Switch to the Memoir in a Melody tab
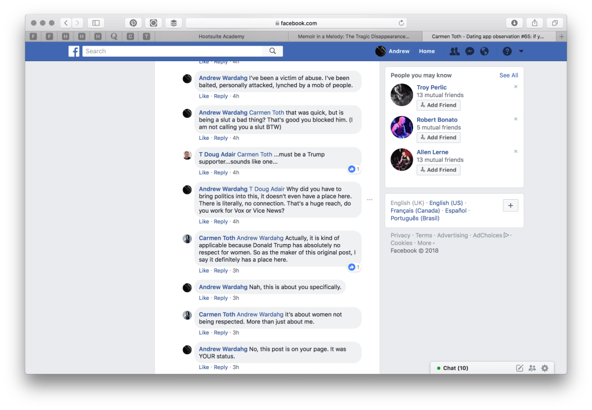The height and width of the screenshot is (410, 592). pyautogui.click(x=354, y=36)
